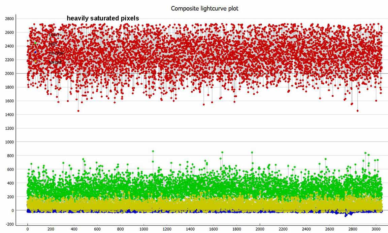This screenshot has width=388, height=233.
Task: Click the 1400 label on the vertical axis
Action: [9, 114]
